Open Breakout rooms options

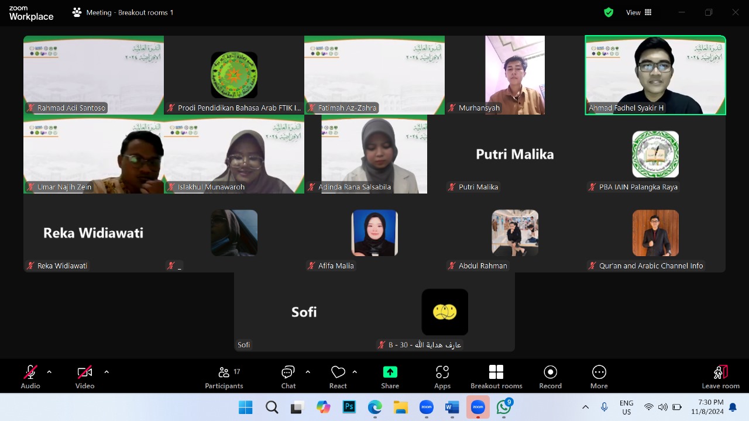tap(496, 377)
